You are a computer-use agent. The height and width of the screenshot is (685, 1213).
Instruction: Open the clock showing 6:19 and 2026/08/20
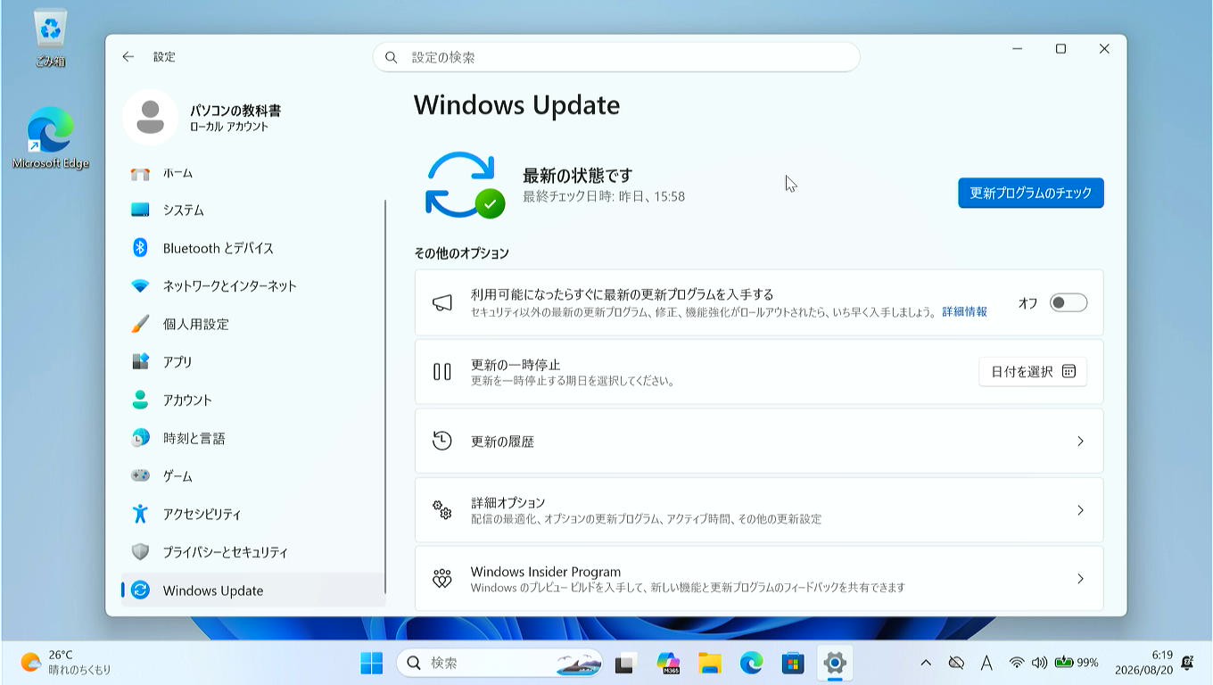tap(1143, 663)
